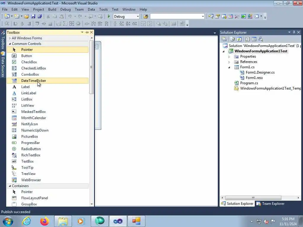Select the WebBrowser control in Toolbox

click(x=48, y=180)
